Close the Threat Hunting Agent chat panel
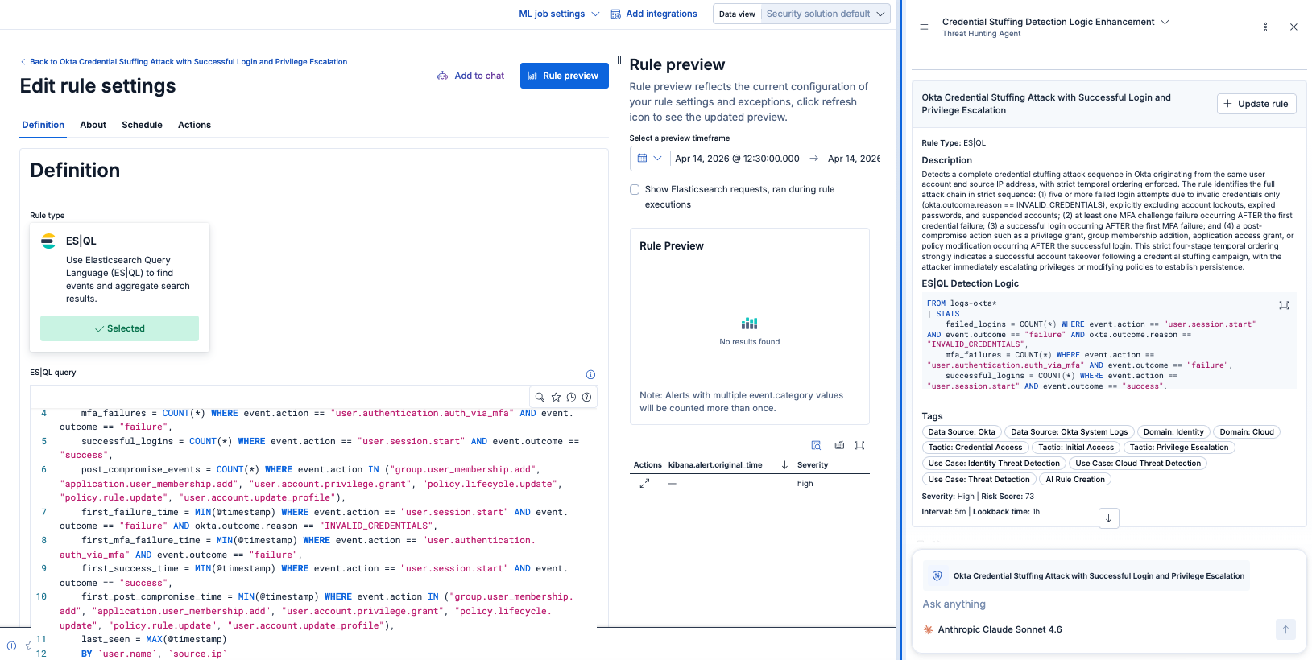 point(1293,27)
